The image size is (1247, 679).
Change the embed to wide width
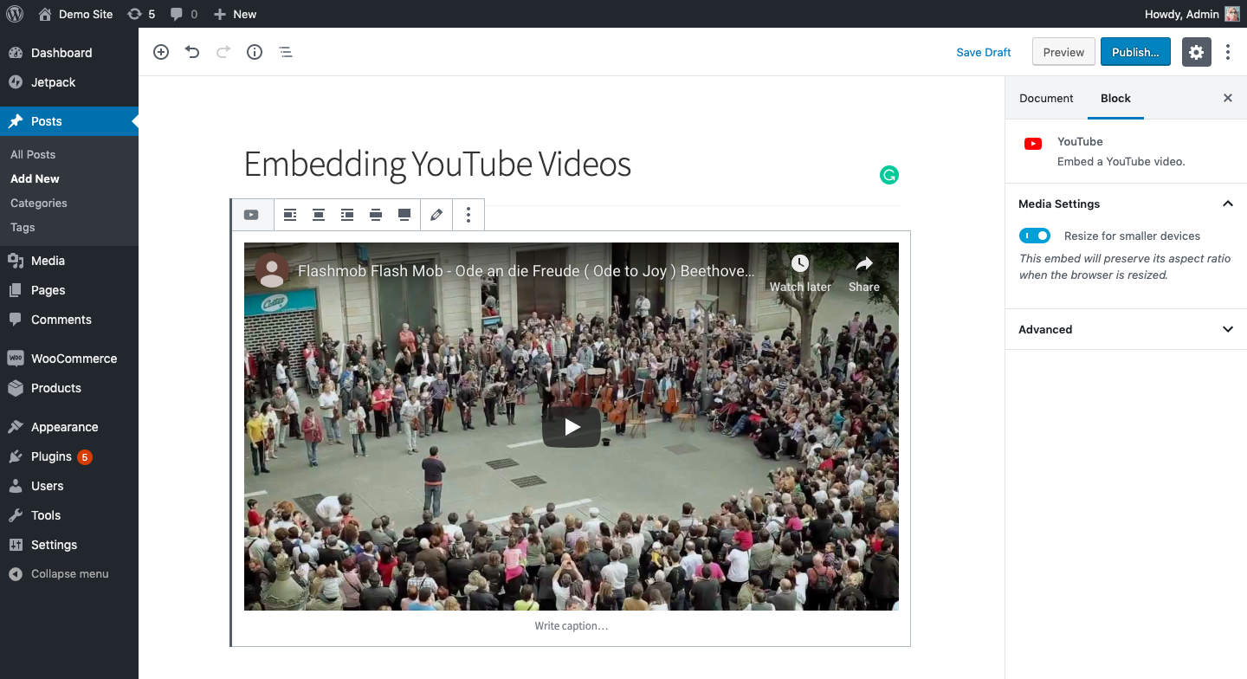pos(376,214)
